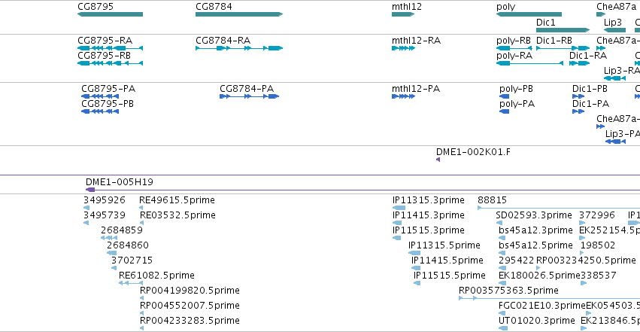Click the RP003575363.5prime EST feature
Viewport: 640px width, 332px height.
[550, 299]
